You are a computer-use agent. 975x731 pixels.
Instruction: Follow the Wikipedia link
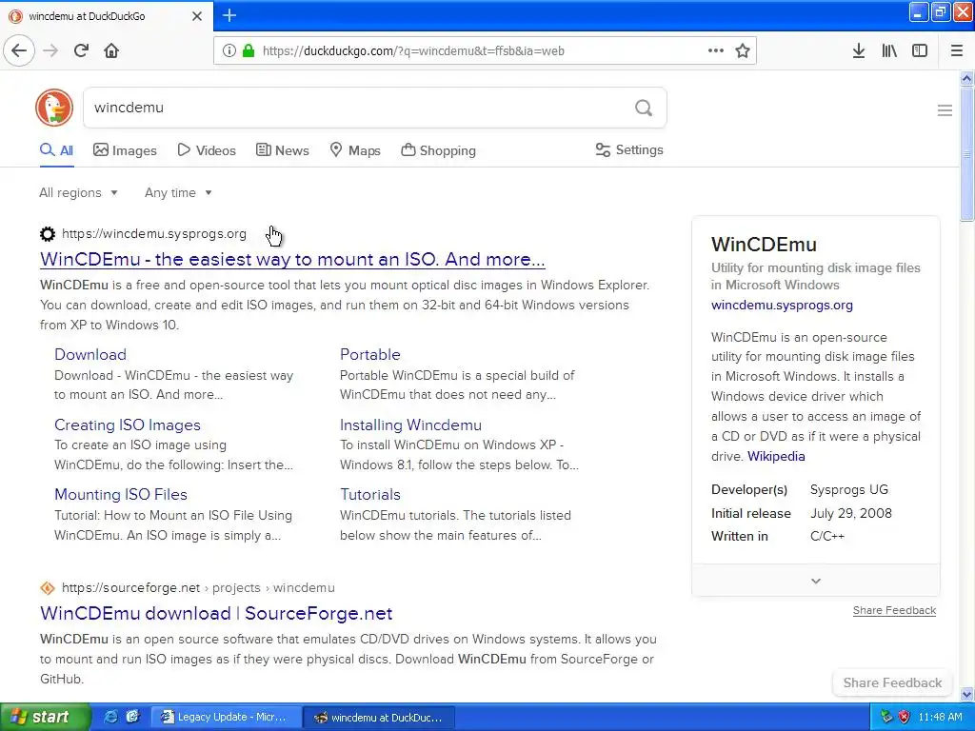tap(776, 456)
